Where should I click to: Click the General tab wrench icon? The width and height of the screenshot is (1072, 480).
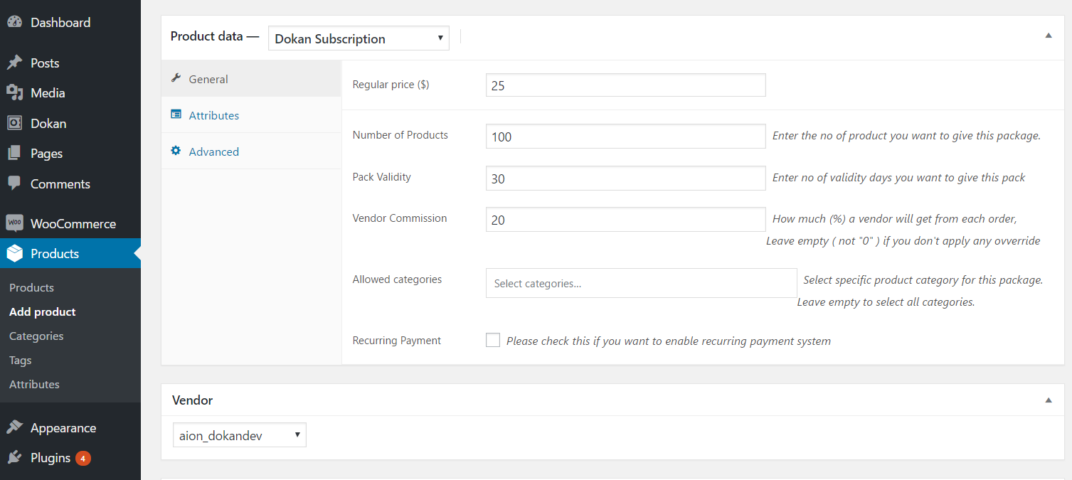[176, 78]
